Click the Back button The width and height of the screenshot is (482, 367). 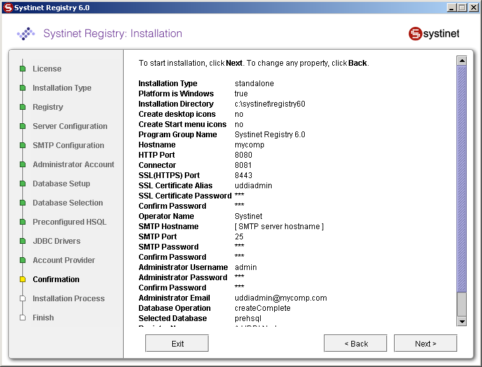(355, 343)
